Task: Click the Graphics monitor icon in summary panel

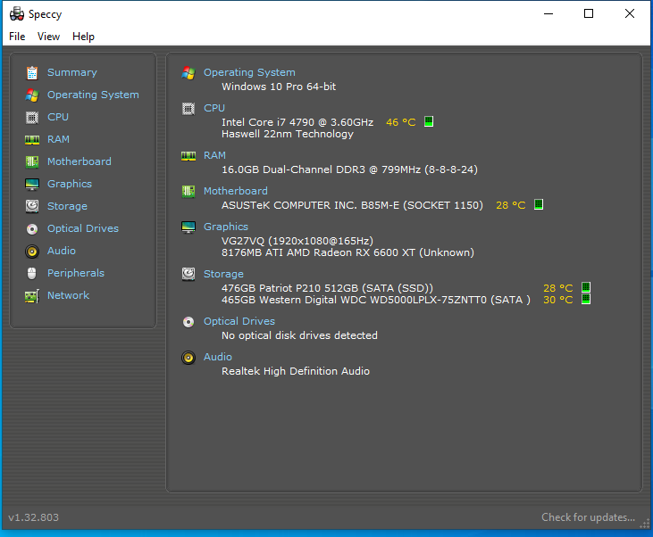Action: pyautogui.click(x=188, y=227)
